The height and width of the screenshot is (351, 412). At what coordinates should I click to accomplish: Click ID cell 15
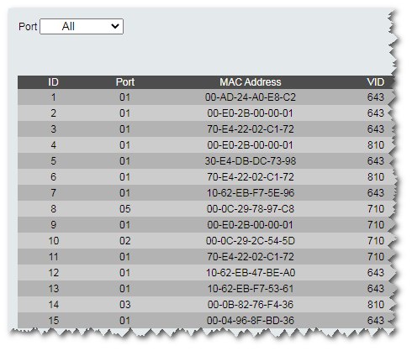[53, 321]
